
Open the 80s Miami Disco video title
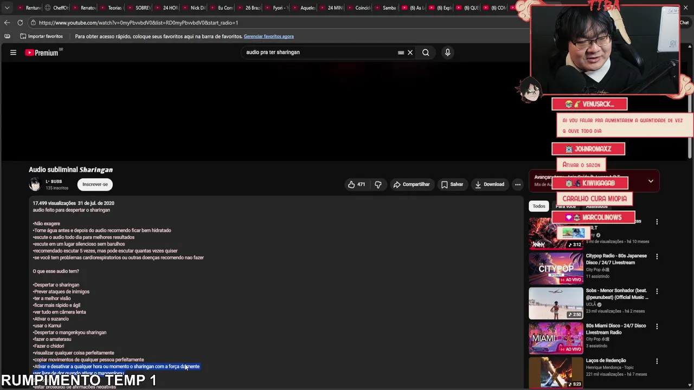[616, 329]
